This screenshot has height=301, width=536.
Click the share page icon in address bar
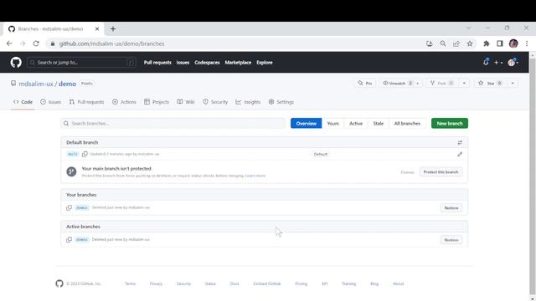point(456,43)
